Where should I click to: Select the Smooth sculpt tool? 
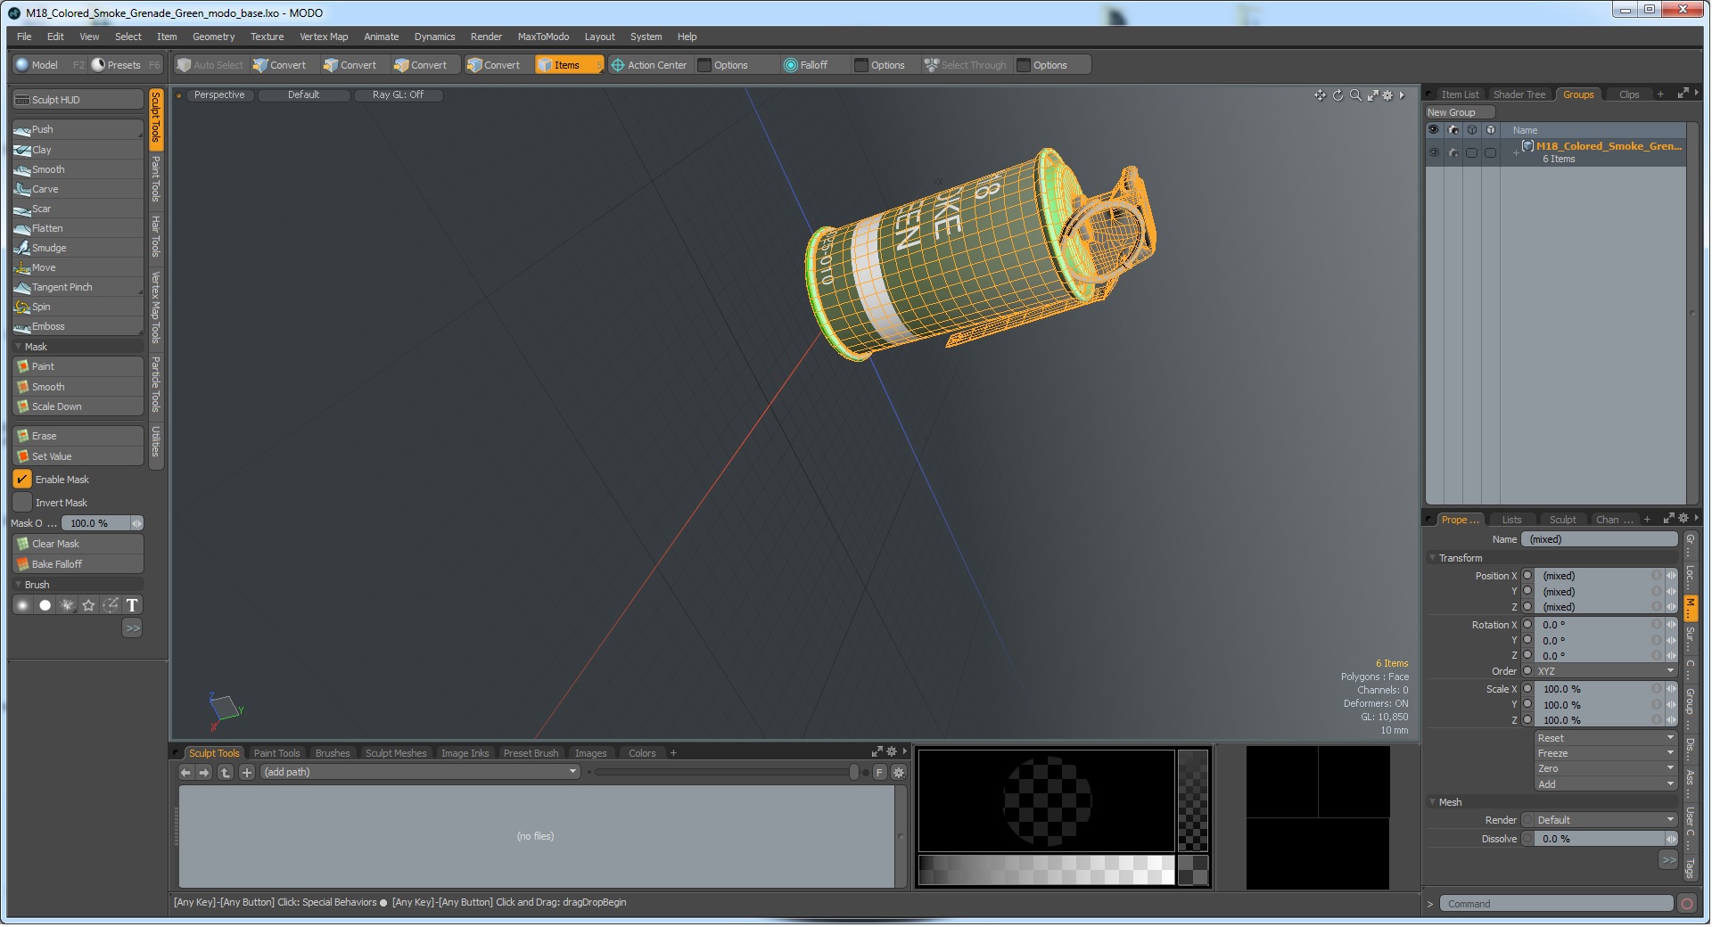pos(78,169)
